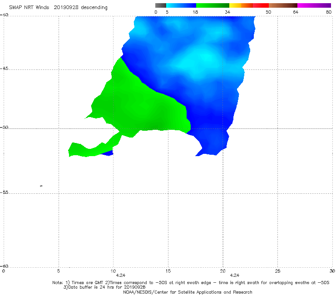Click longitude axis label '20'
The width and height of the screenshot is (336, 295).
[222, 271]
